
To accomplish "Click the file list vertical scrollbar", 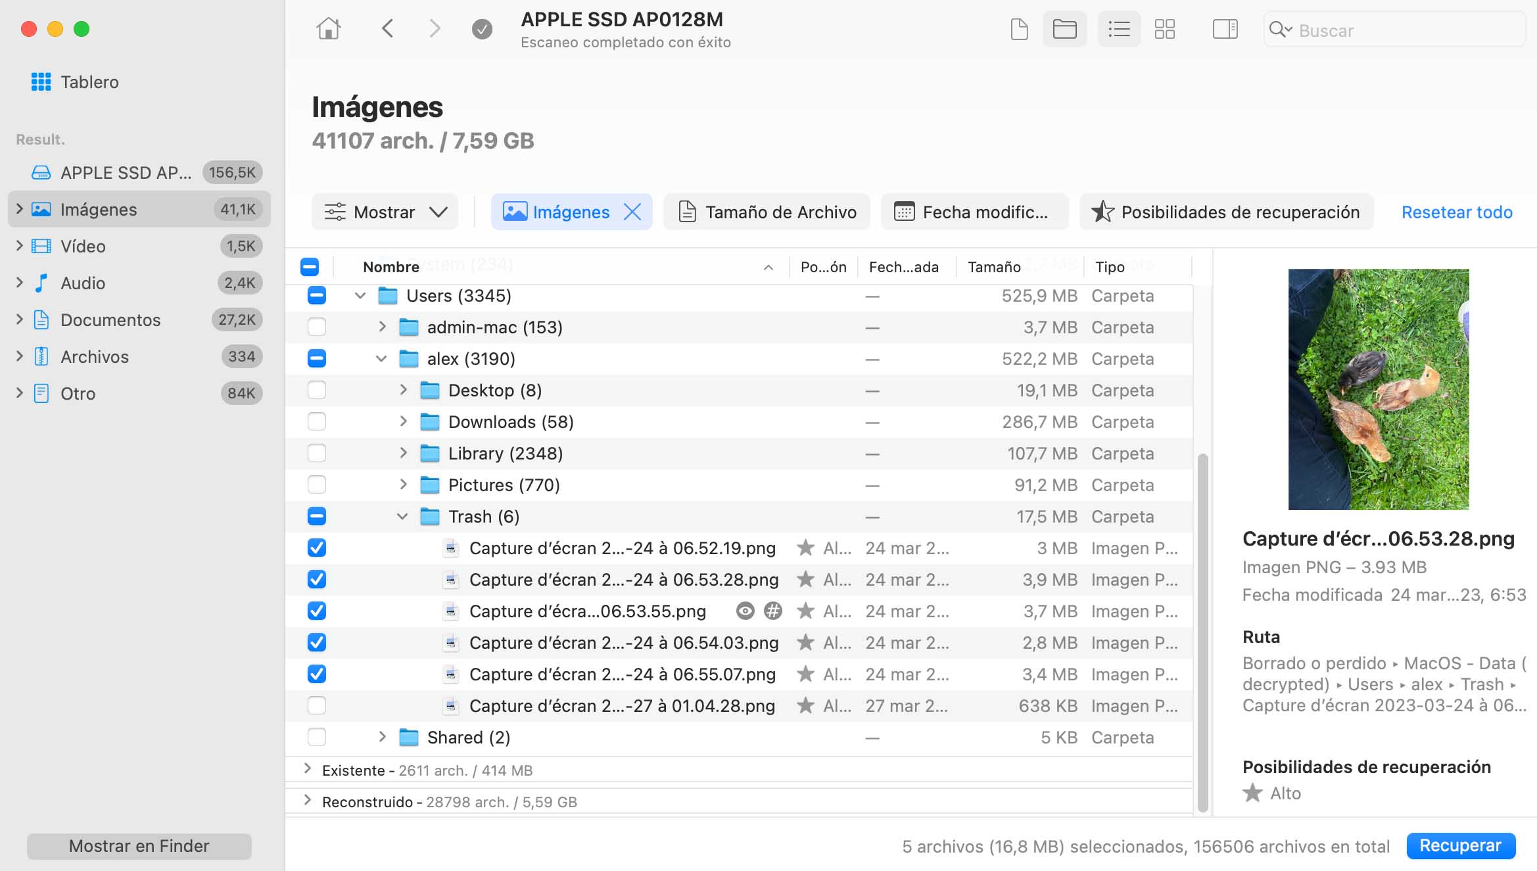I will (x=1202, y=631).
